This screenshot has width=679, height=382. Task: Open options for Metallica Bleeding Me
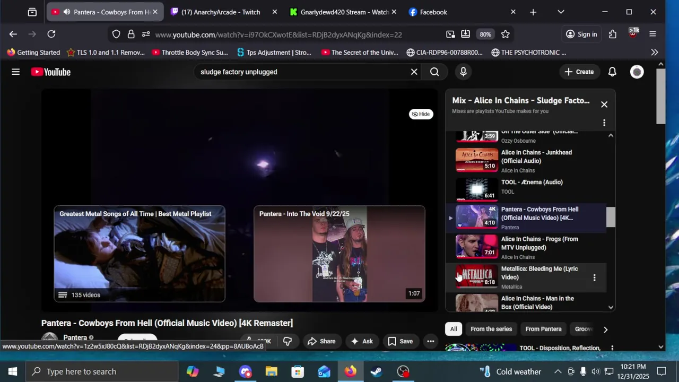(x=594, y=277)
